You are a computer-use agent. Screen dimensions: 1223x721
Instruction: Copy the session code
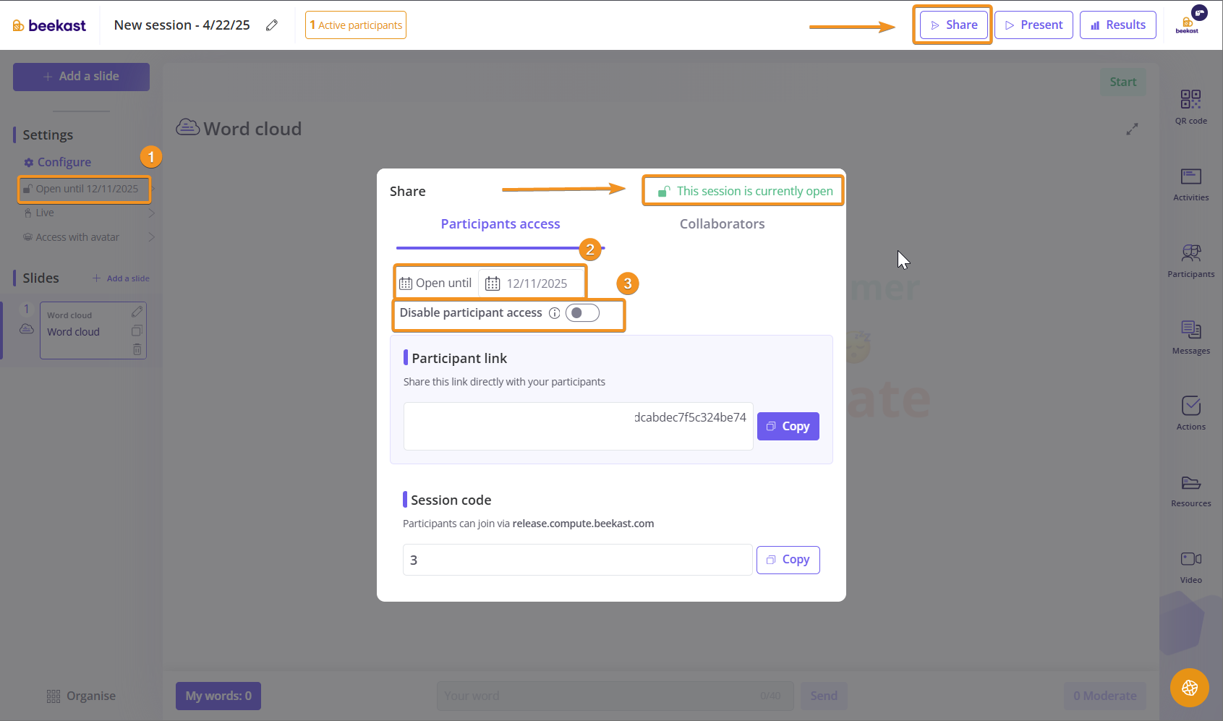[x=788, y=560]
